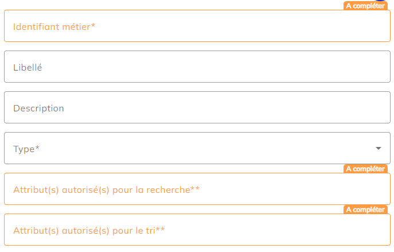Open the Type dropdown list
Screen dimensions: 394x252
point(189,149)
